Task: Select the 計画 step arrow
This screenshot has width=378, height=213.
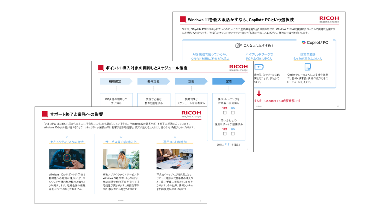Action: 191,81
